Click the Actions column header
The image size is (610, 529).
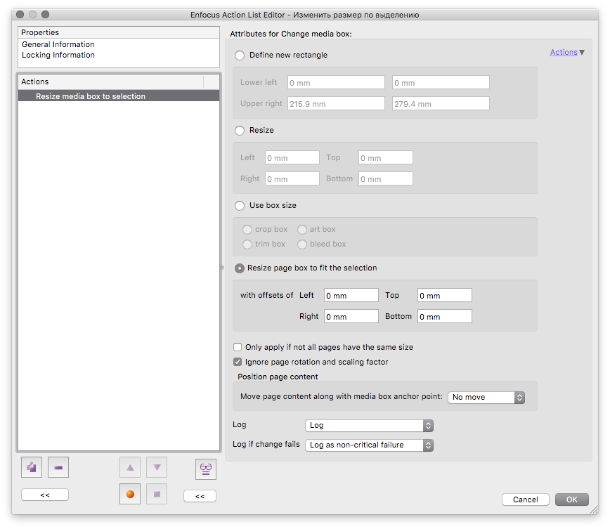point(110,81)
